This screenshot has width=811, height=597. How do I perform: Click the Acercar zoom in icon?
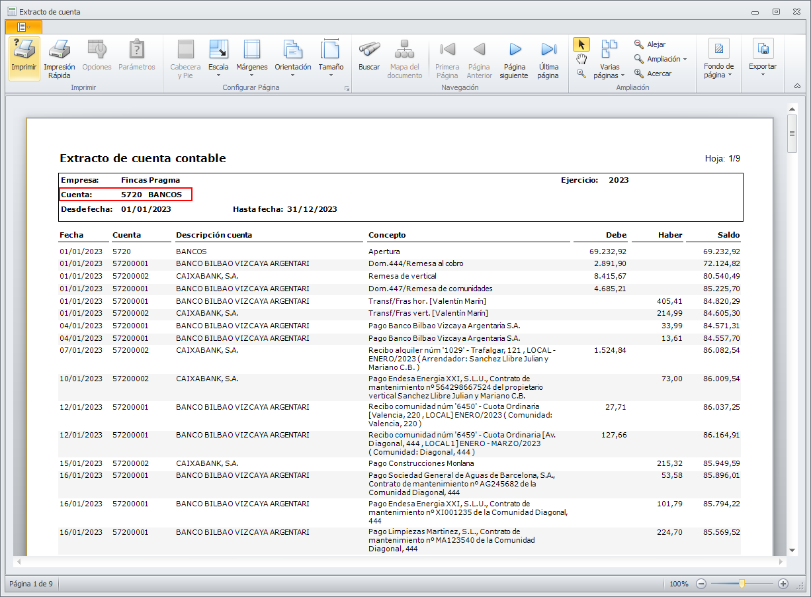[x=639, y=73]
